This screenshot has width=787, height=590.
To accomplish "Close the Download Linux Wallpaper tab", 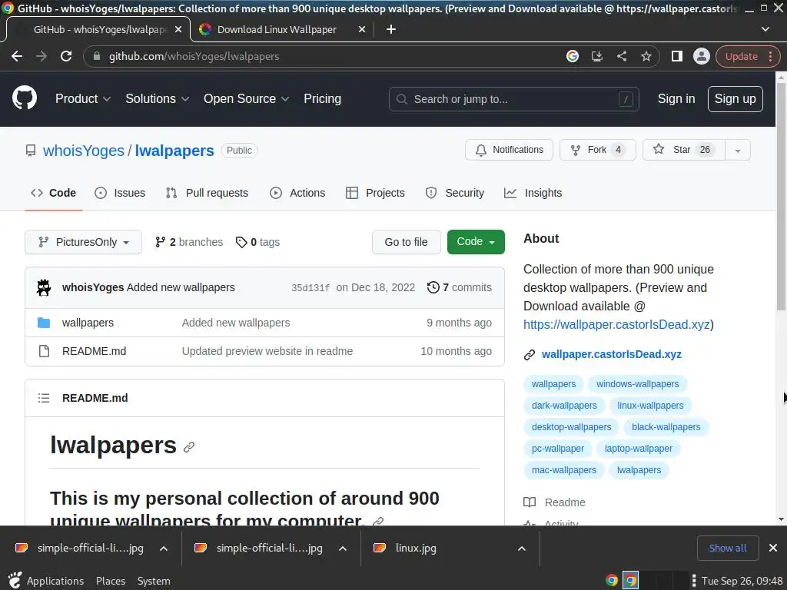I will (x=361, y=30).
